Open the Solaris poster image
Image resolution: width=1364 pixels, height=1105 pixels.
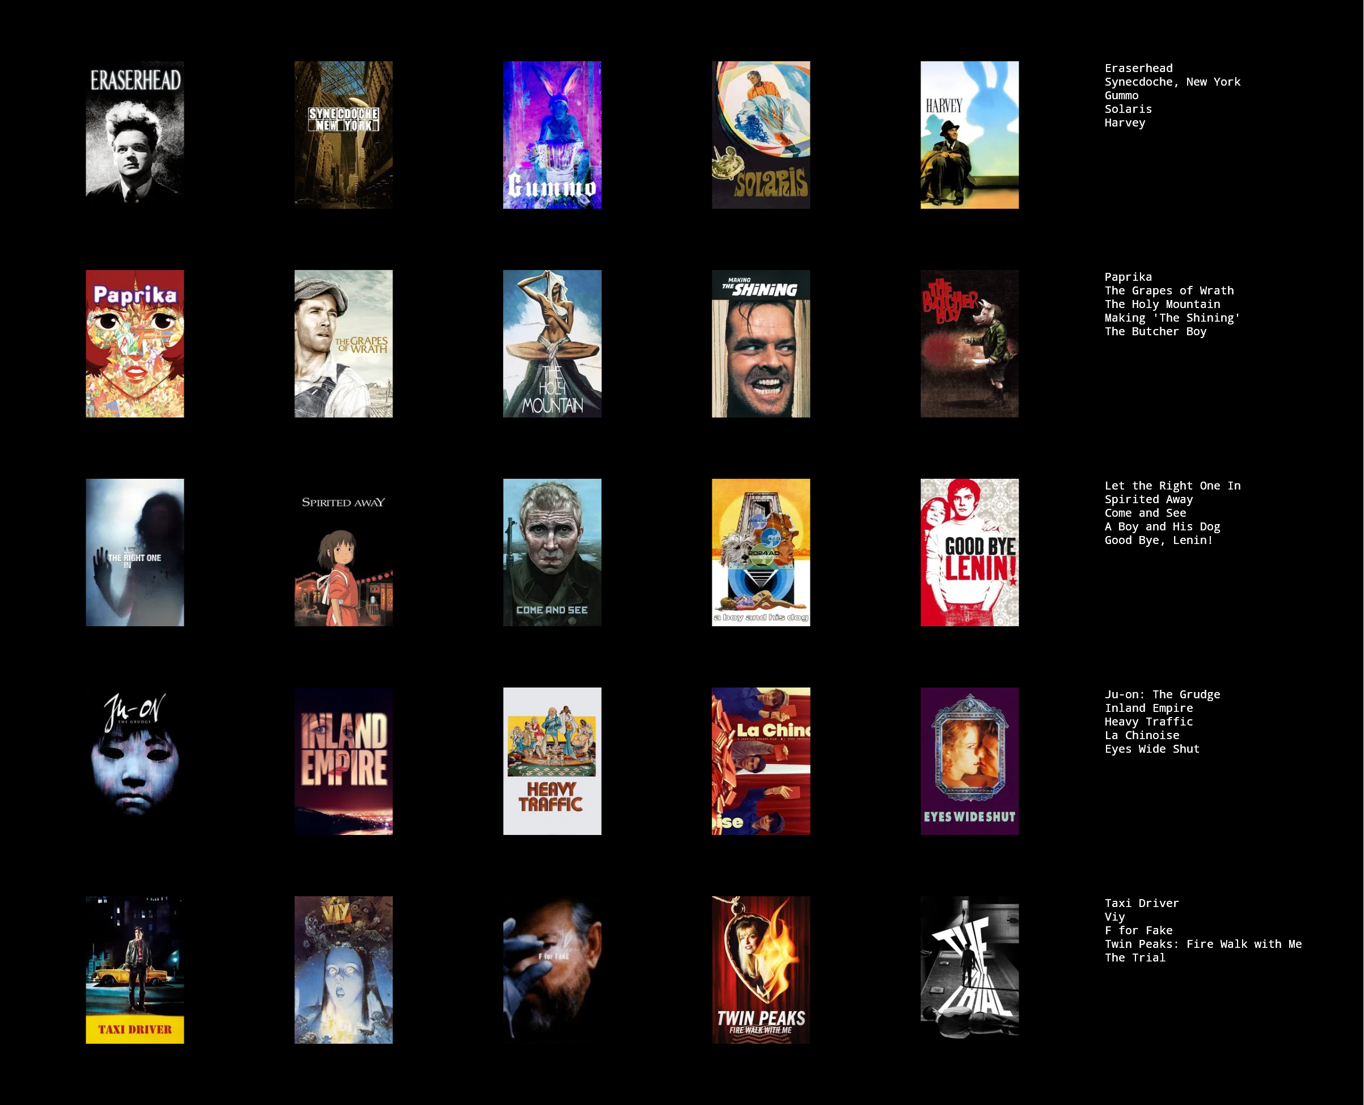(761, 135)
